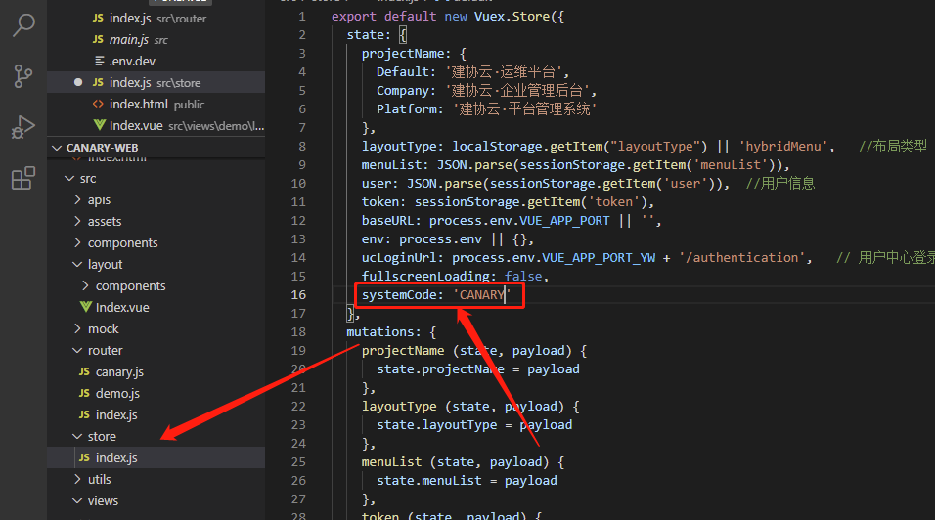Click the file icon of .env.dev

point(100,61)
